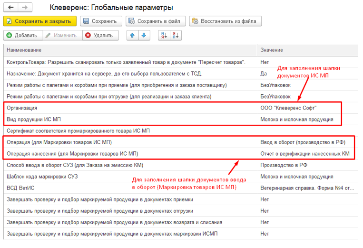Sort ascending А-Я icon

coord(164,35)
